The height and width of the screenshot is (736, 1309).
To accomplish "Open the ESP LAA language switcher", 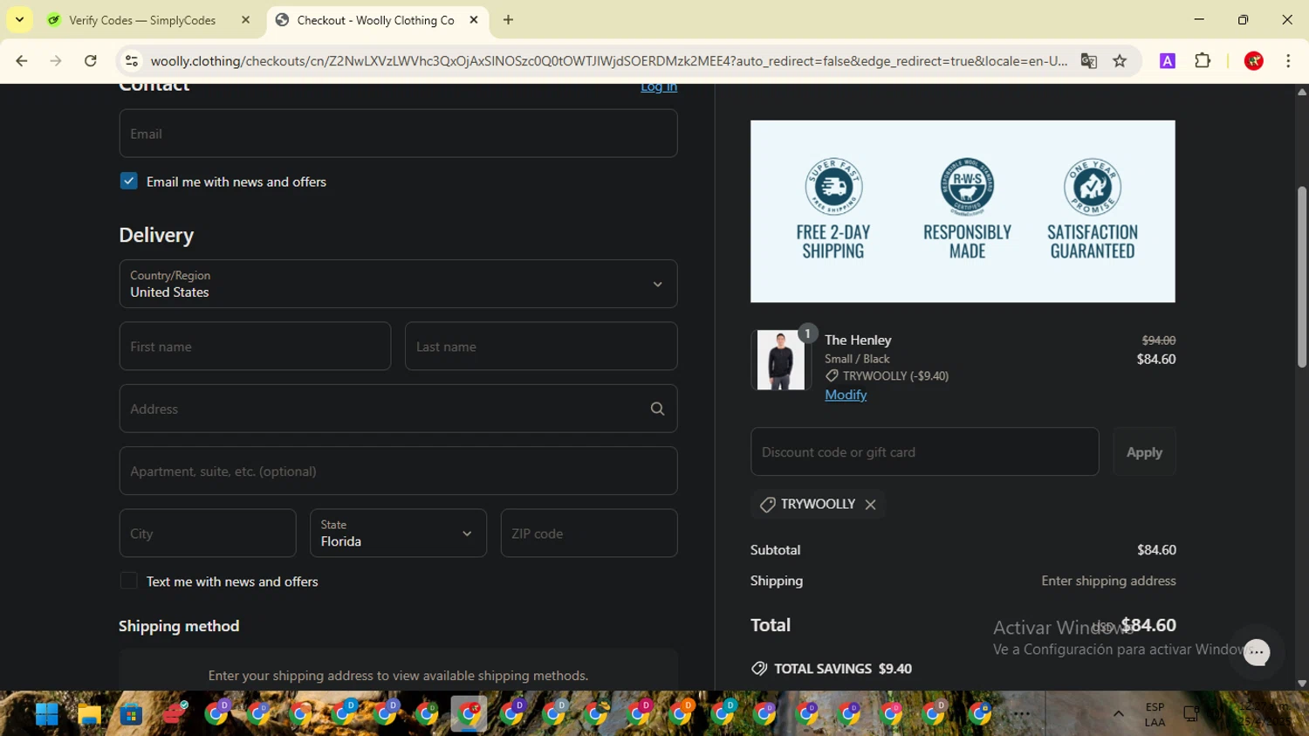I will pos(1155,714).
